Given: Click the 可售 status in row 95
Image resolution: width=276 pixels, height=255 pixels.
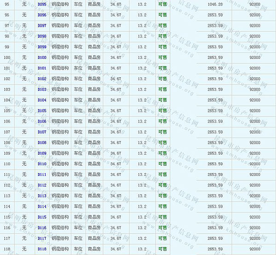Looking at the screenshot, I should pyautogui.click(x=162, y=4).
